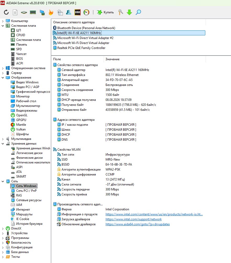The height and width of the screenshot is (263, 231).
Task: Open SMART tree item
Action: 21,177
